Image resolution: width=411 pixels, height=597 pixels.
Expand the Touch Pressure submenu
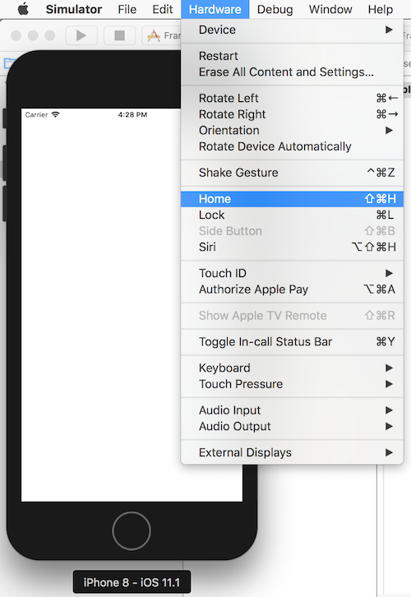click(x=292, y=384)
